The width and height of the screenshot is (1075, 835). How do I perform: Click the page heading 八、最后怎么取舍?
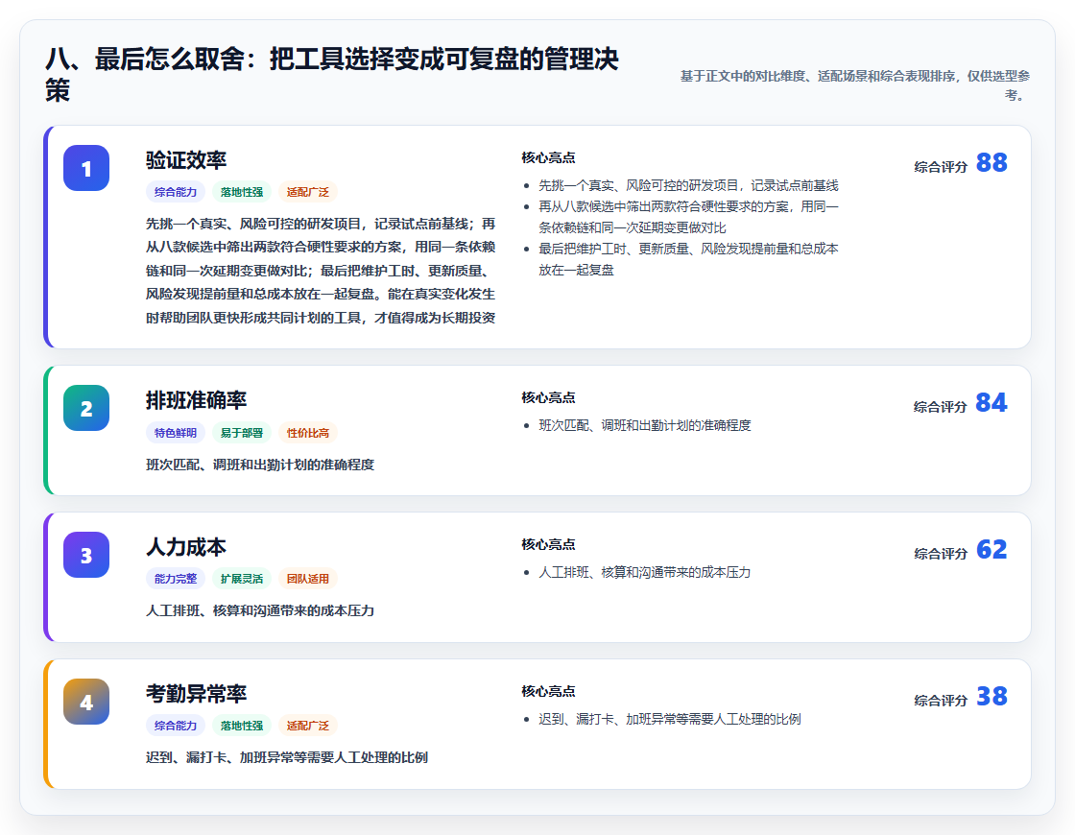pos(332,74)
